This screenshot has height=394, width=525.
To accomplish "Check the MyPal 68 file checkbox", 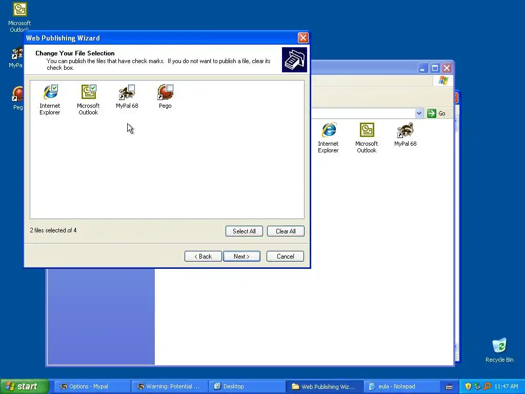I will pos(132,88).
